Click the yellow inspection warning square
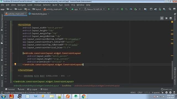 click(x=172, y=22)
